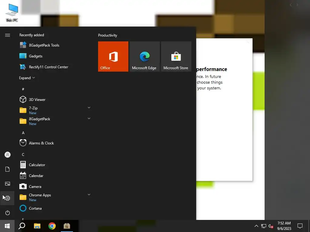Click the Recently added heading
The width and height of the screenshot is (310, 232).
coord(31,35)
